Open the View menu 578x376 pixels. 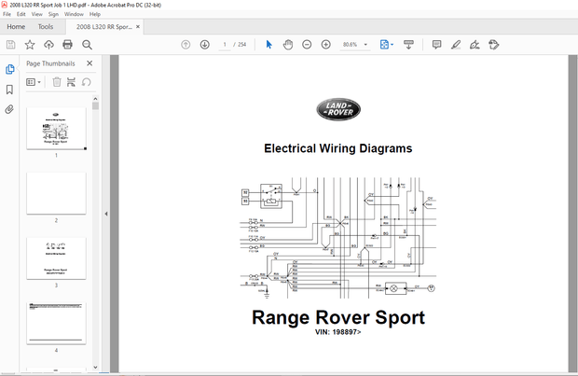[37, 14]
